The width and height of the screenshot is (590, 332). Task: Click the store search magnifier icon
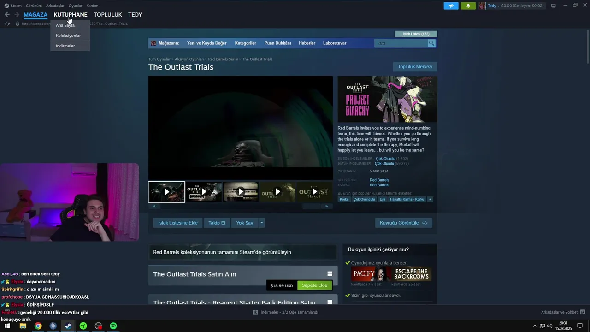pyautogui.click(x=431, y=43)
